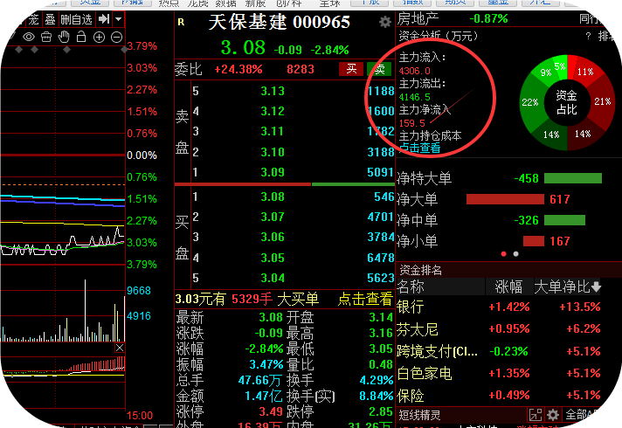
Task: Open the 全球 menu item
Action: point(329,3)
